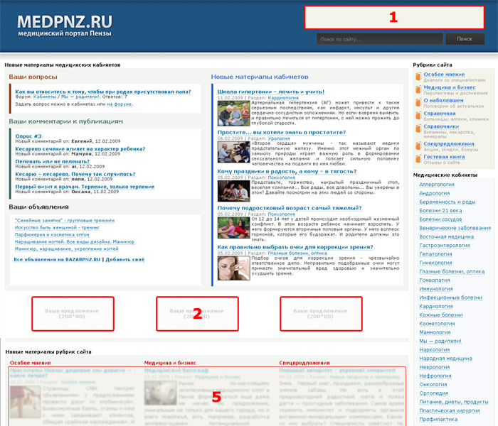This screenshot has height=426, width=498.
Task: Open the Иммунология cabinet
Action: (x=435, y=289)
